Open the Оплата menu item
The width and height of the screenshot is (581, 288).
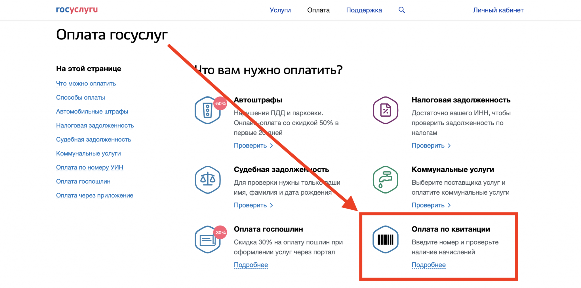point(318,10)
